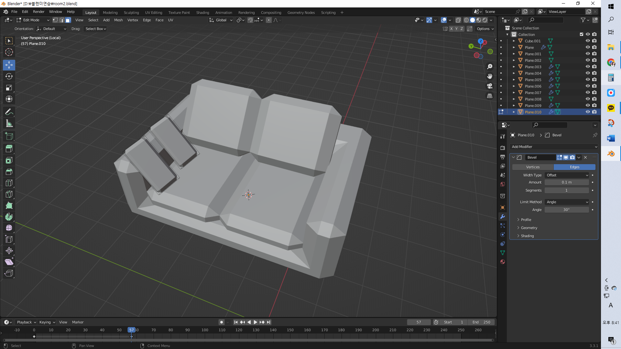
Task: Click the pan view hand icon
Action: [490, 76]
